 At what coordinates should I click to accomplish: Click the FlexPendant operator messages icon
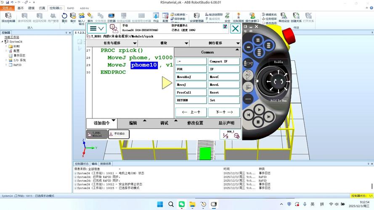[x=114, y=29]
